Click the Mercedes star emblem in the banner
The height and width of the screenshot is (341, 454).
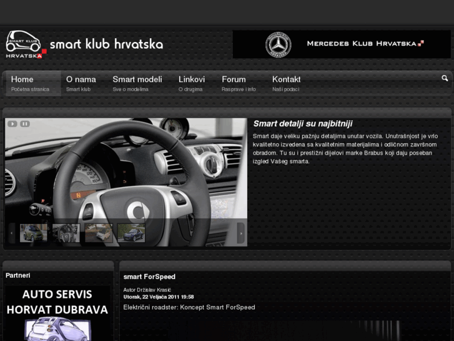(x=279, y=44)
